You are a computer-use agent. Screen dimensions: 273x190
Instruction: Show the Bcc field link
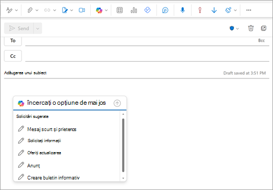[x=261, y=41]
